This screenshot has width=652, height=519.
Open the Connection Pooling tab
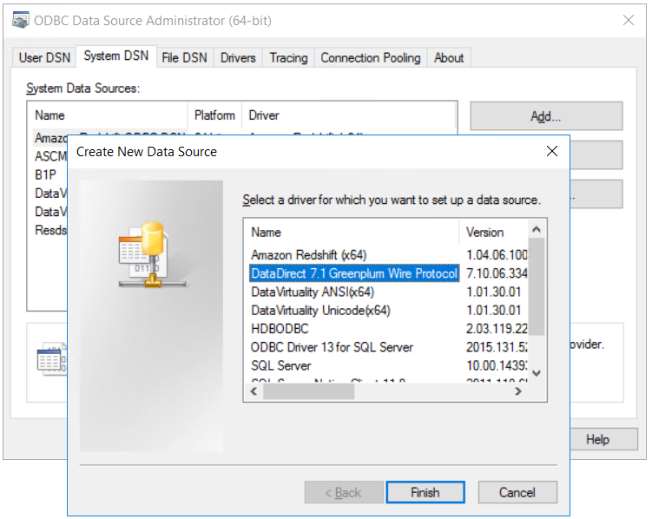pyautogui.click(x=370, y=57)
